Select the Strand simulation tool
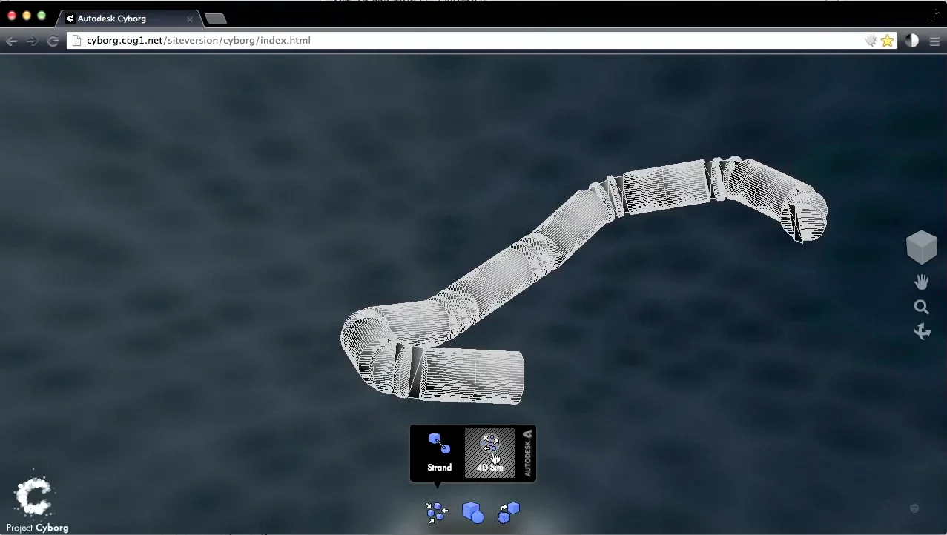This screenshot has width=947, height=535. point(439,448)
